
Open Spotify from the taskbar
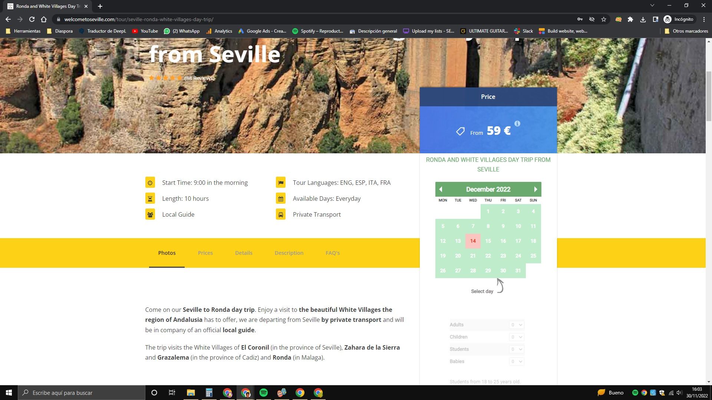click(x=264, y=393)
